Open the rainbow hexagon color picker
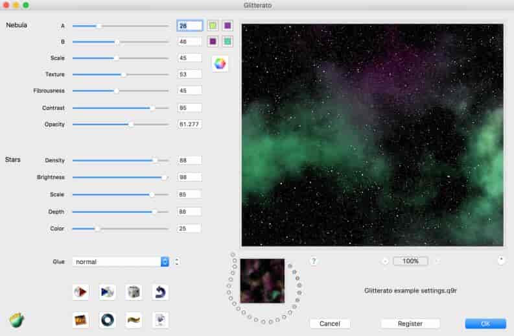Image resolution: width=514 pixels, height=336 pixels. [220, 64]
